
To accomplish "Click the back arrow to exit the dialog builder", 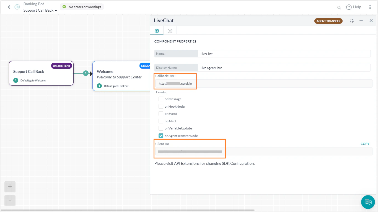I will point(9,7).
